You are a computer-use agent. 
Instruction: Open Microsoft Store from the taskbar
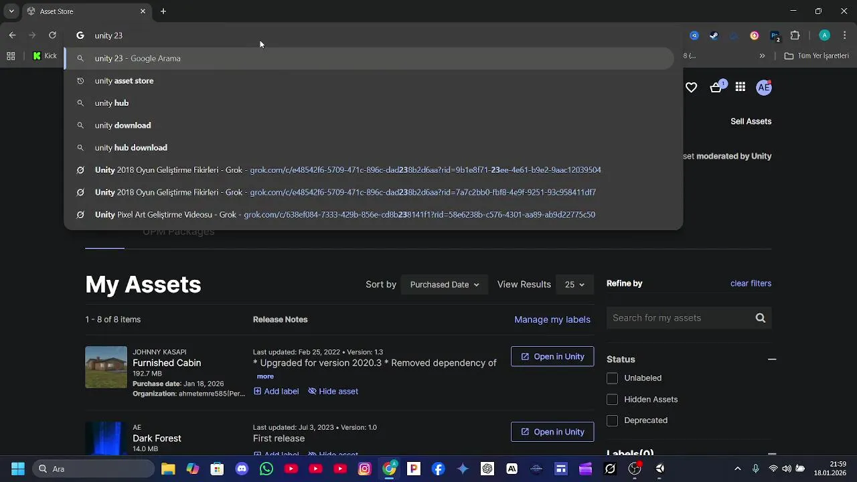click(x=217, y=469)
